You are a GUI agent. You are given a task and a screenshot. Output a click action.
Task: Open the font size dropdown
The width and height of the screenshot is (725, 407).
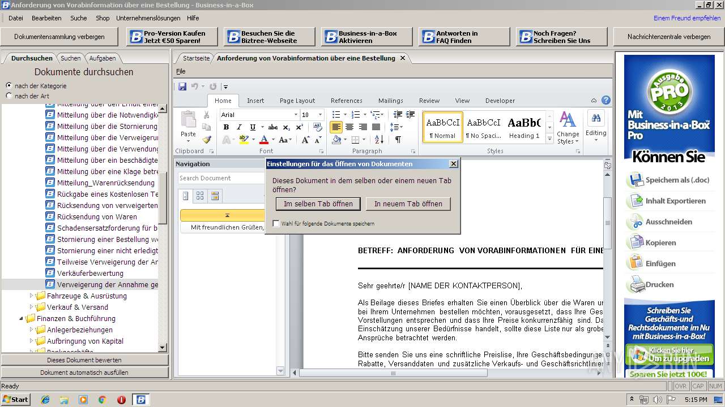[319, 115]
